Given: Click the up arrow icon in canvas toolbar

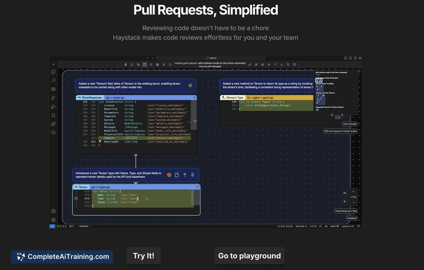Looking at the screenshot, I should [275, 65].
